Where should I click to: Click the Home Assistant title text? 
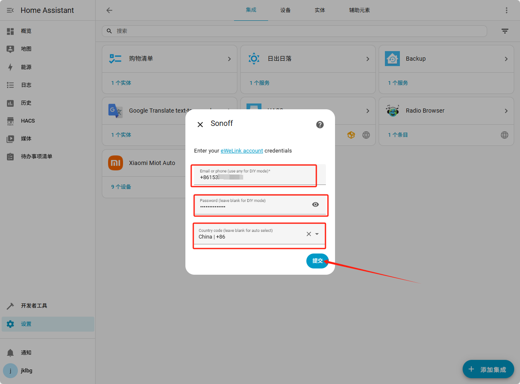(47, 10)
